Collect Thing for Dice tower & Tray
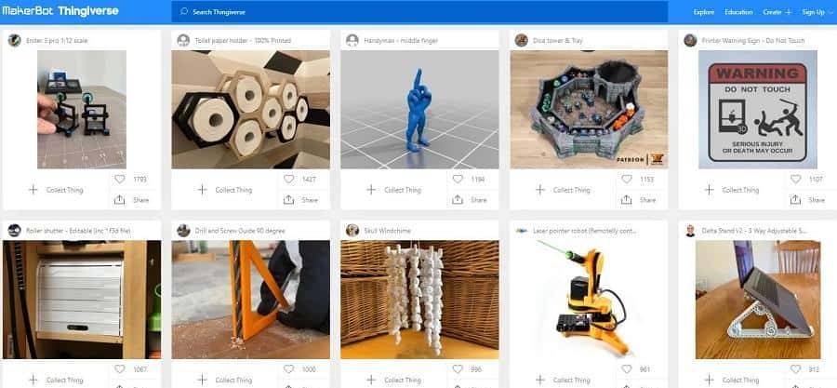 (563, 190)
